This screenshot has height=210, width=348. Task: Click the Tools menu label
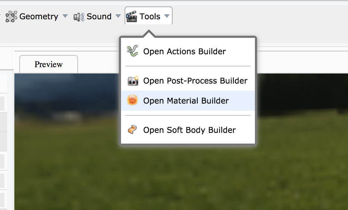pos(150,16)
